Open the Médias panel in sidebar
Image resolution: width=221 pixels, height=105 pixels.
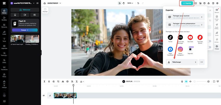pyautogui.click(x=4, y=11)
